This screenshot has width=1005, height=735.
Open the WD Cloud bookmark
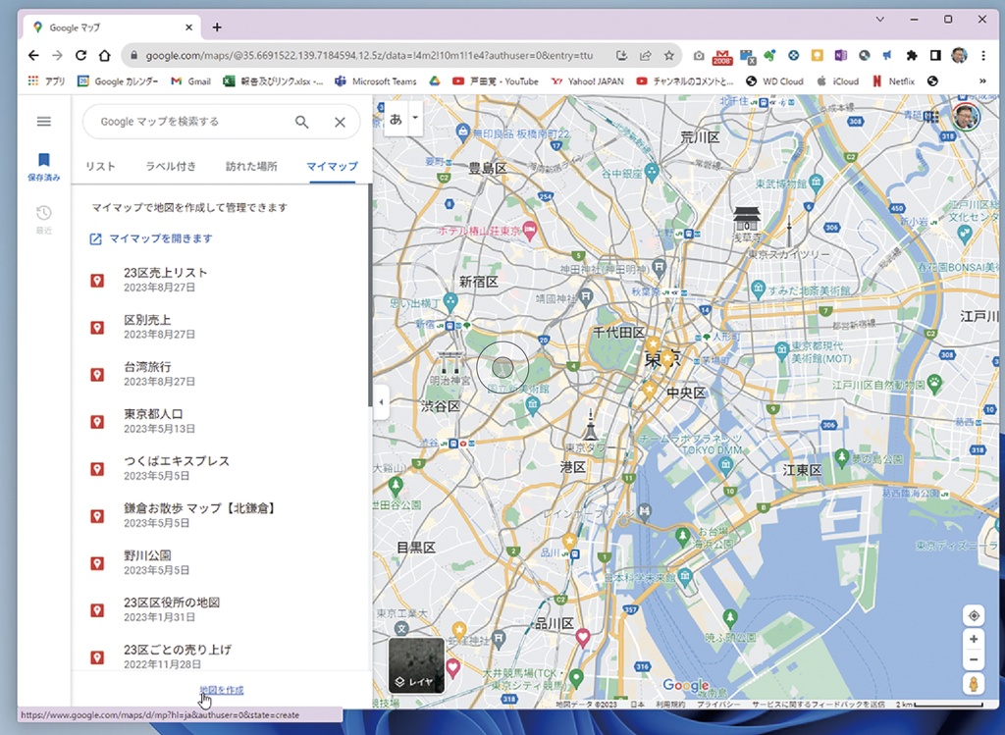point(774,81)
